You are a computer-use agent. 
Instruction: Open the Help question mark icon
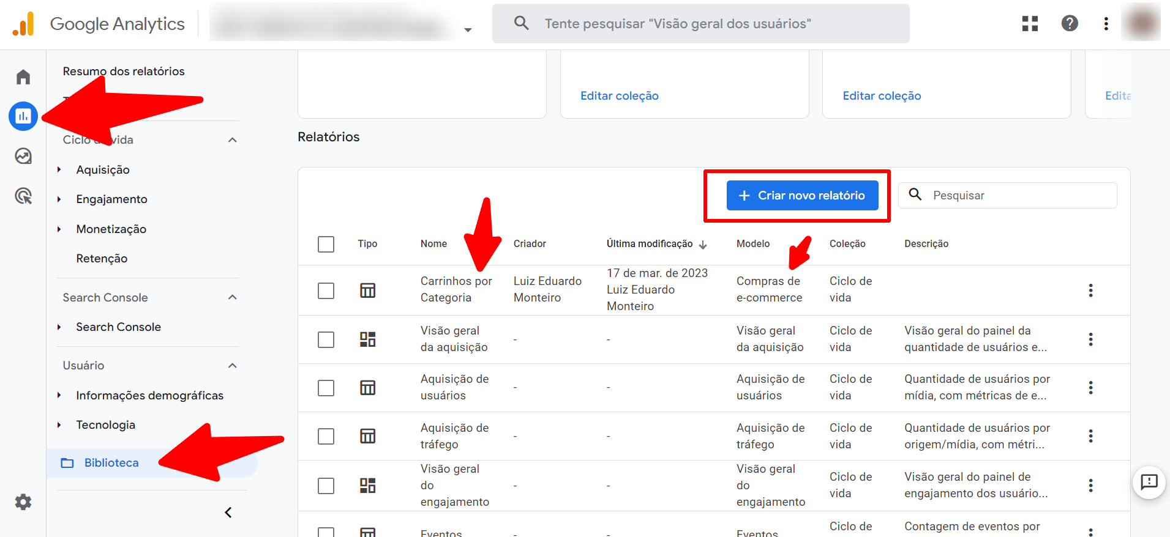pyautogui.click(x=1069, y=24)
